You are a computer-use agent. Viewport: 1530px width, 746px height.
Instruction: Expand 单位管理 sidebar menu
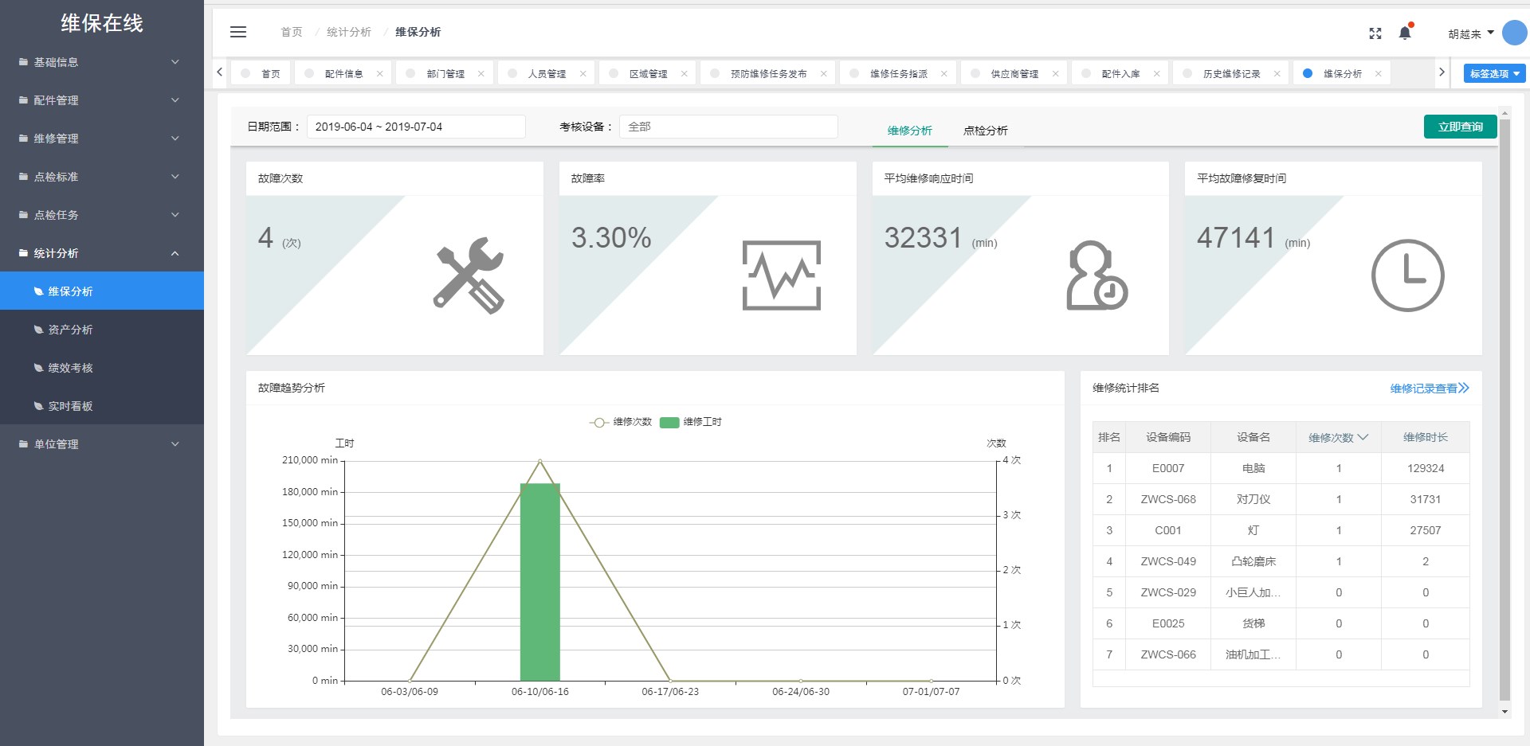(x=102, y=444)
